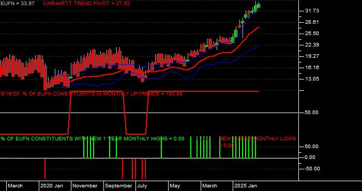The width and height of the screenshot is (362, 191).
Task: Click the November date marker
Action: (x=85, y=186)
